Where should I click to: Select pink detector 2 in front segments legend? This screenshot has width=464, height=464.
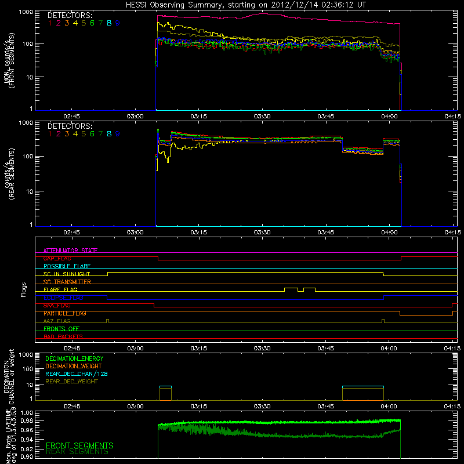click(x=59, y=23)
